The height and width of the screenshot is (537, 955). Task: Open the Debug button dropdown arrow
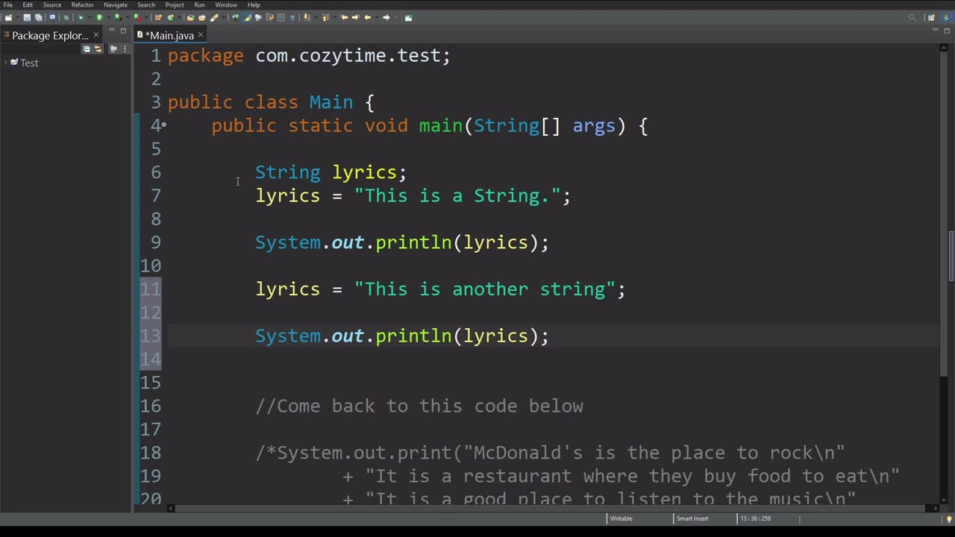[x=88, y=17]
